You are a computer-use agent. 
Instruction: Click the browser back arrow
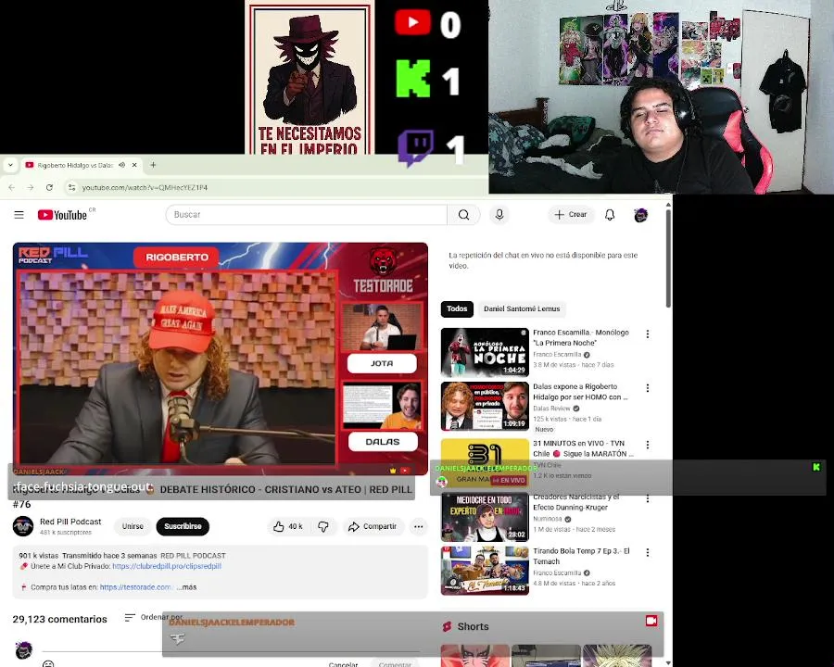click(x=12, y=188)
